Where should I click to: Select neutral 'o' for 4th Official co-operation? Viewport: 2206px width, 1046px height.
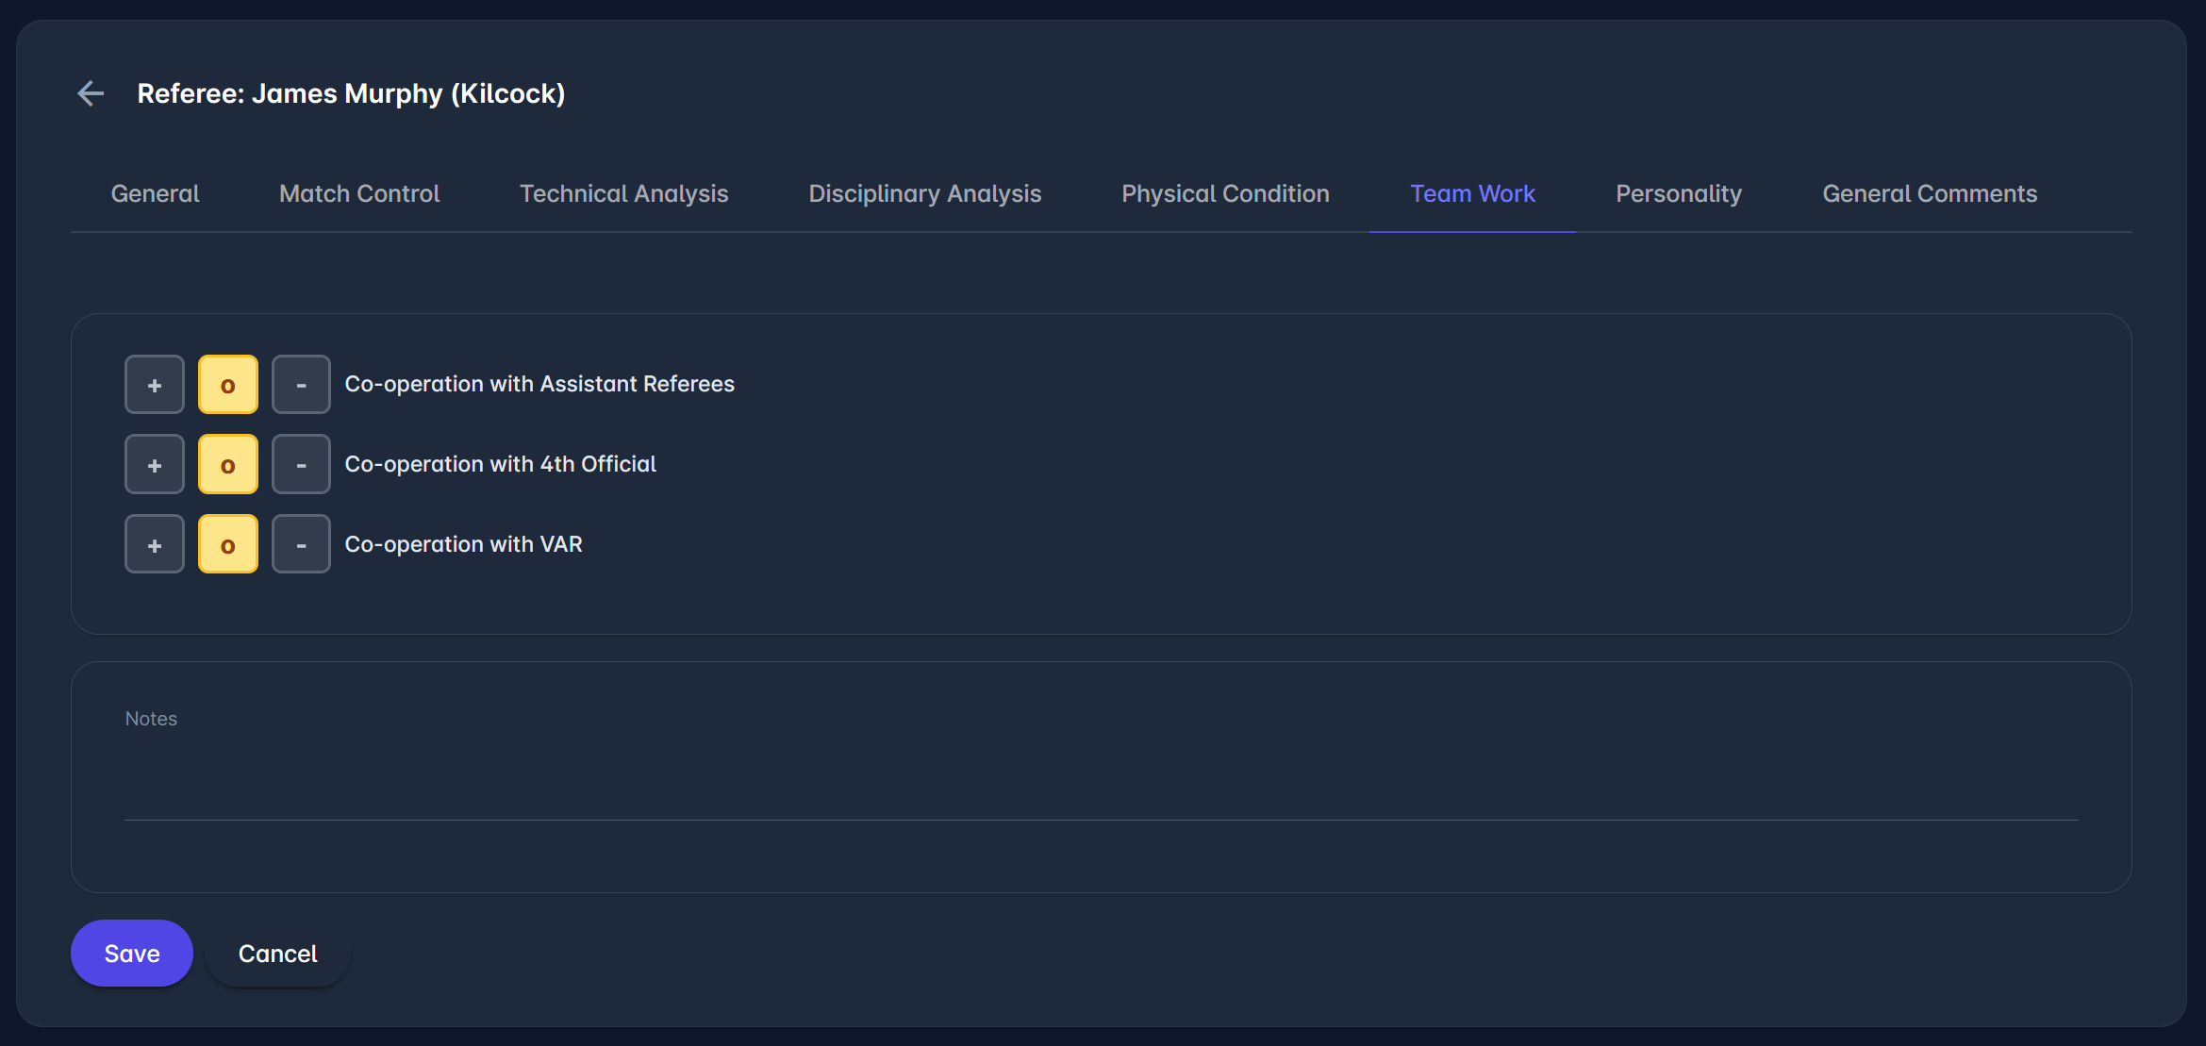point(228,464)
